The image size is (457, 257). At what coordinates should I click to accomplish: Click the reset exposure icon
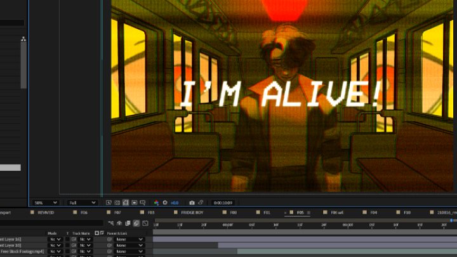165,202
